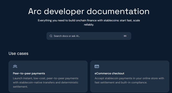Click the ⌘K shortcut badge
The width and height of the screenshot is (172, 93).
point(125,36)
